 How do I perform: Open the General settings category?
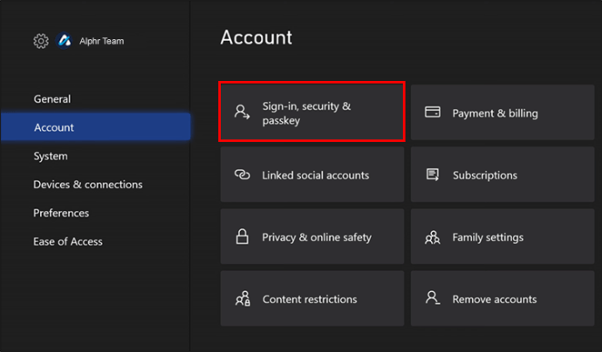click(x=52, y=99)
